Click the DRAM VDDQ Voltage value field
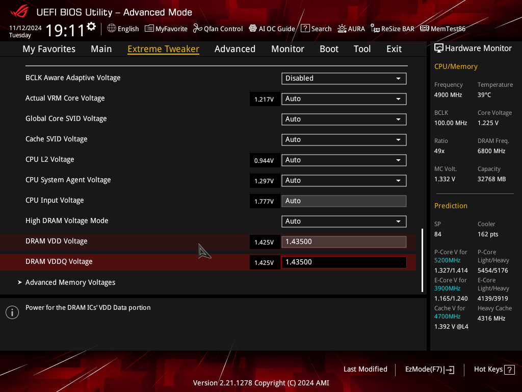 [x=344, y=262]
